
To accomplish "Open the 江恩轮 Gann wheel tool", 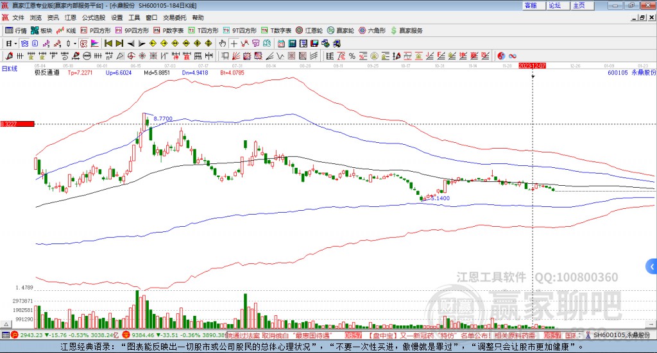I will tap(309, 31).
